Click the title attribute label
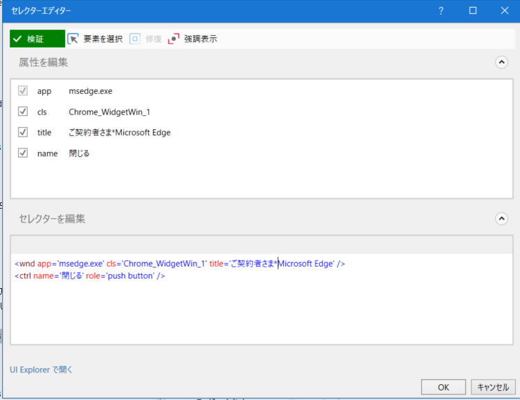 click(x=44, y=133)
